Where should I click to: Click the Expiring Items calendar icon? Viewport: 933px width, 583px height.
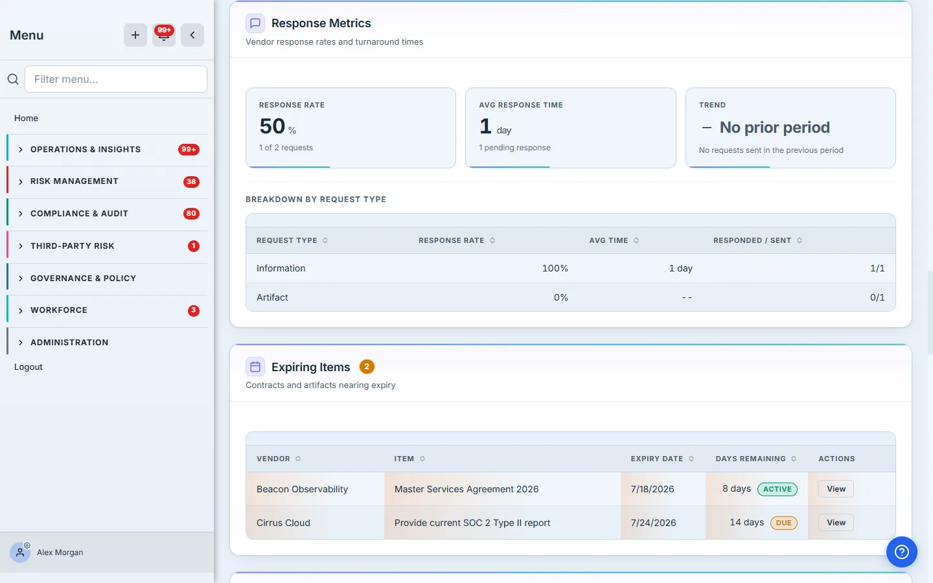(255, 367)
